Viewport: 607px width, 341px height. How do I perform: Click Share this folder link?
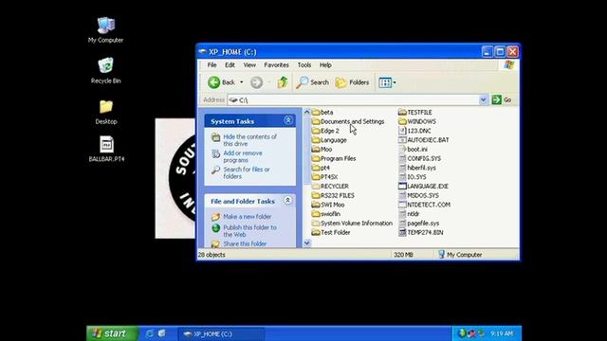[x=245, y=244]
